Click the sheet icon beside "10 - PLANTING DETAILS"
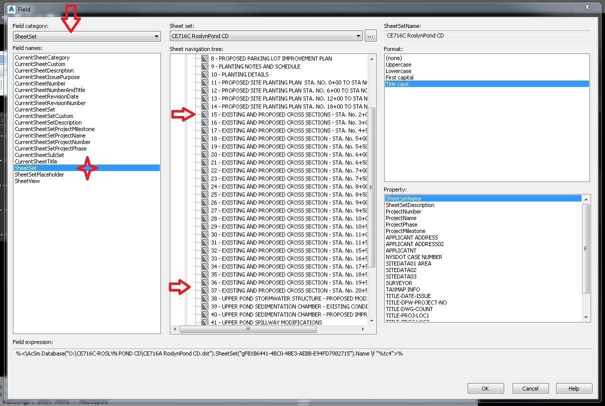Screen dimensions: 605x406 pyautogui.click(x=204, y=74)
